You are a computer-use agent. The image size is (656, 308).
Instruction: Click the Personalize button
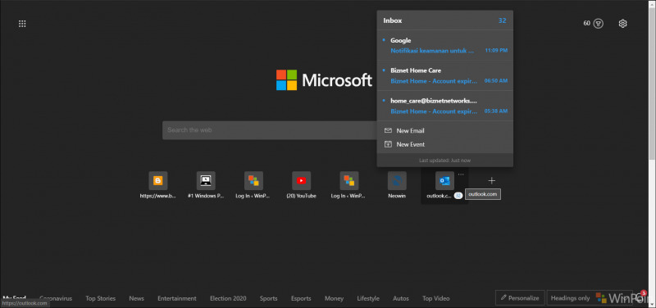[520, 298]
